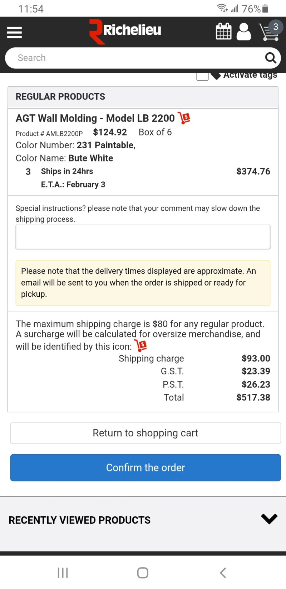Tap the search magnifier icon
The image size is (286, 589).
coord(271,58)
